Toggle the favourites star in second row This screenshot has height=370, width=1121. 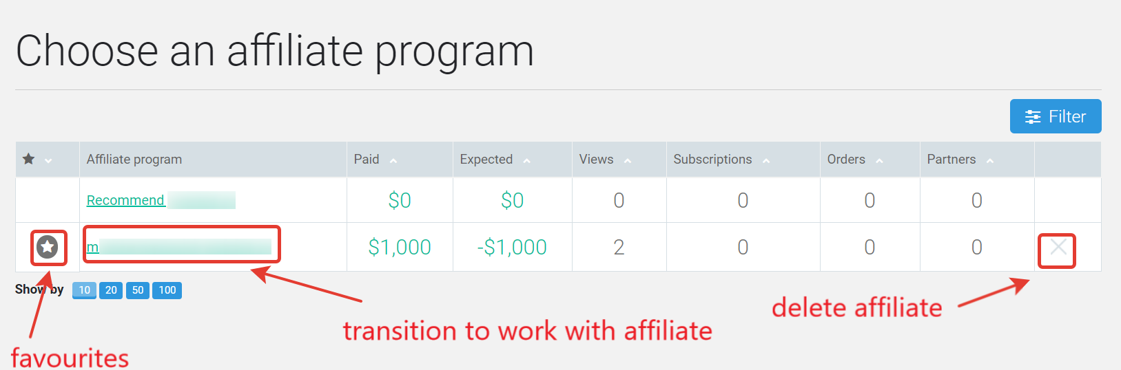[x=48, y=247]
